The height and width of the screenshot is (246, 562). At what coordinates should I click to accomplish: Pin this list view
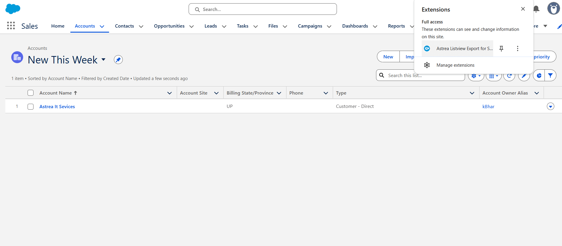pos(118,60)
